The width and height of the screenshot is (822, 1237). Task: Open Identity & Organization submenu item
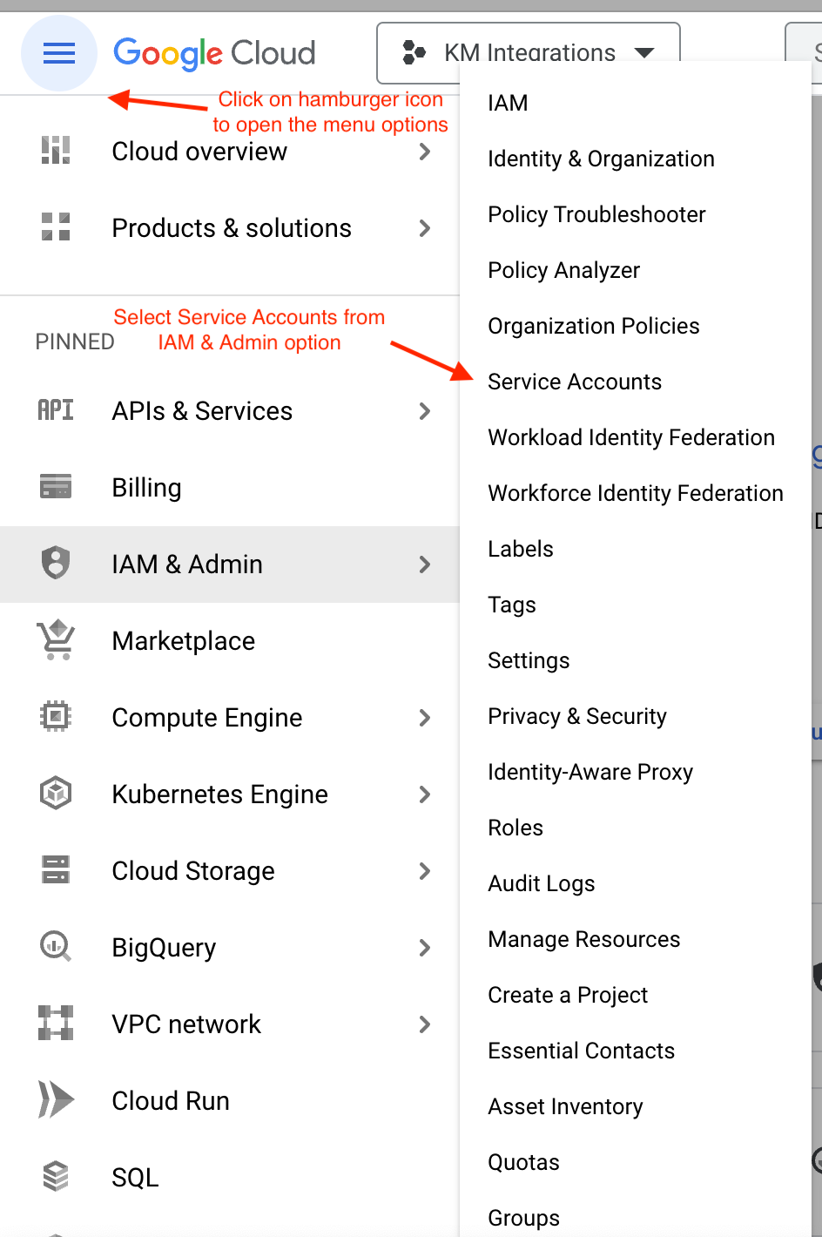point(601,159)
